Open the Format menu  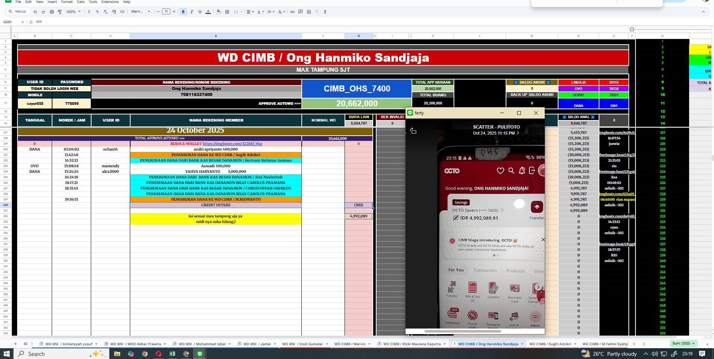pos(67,2)
